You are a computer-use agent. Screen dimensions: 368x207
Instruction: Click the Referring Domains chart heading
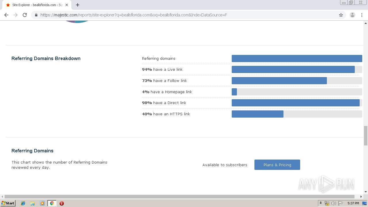(x=32, y=151)
